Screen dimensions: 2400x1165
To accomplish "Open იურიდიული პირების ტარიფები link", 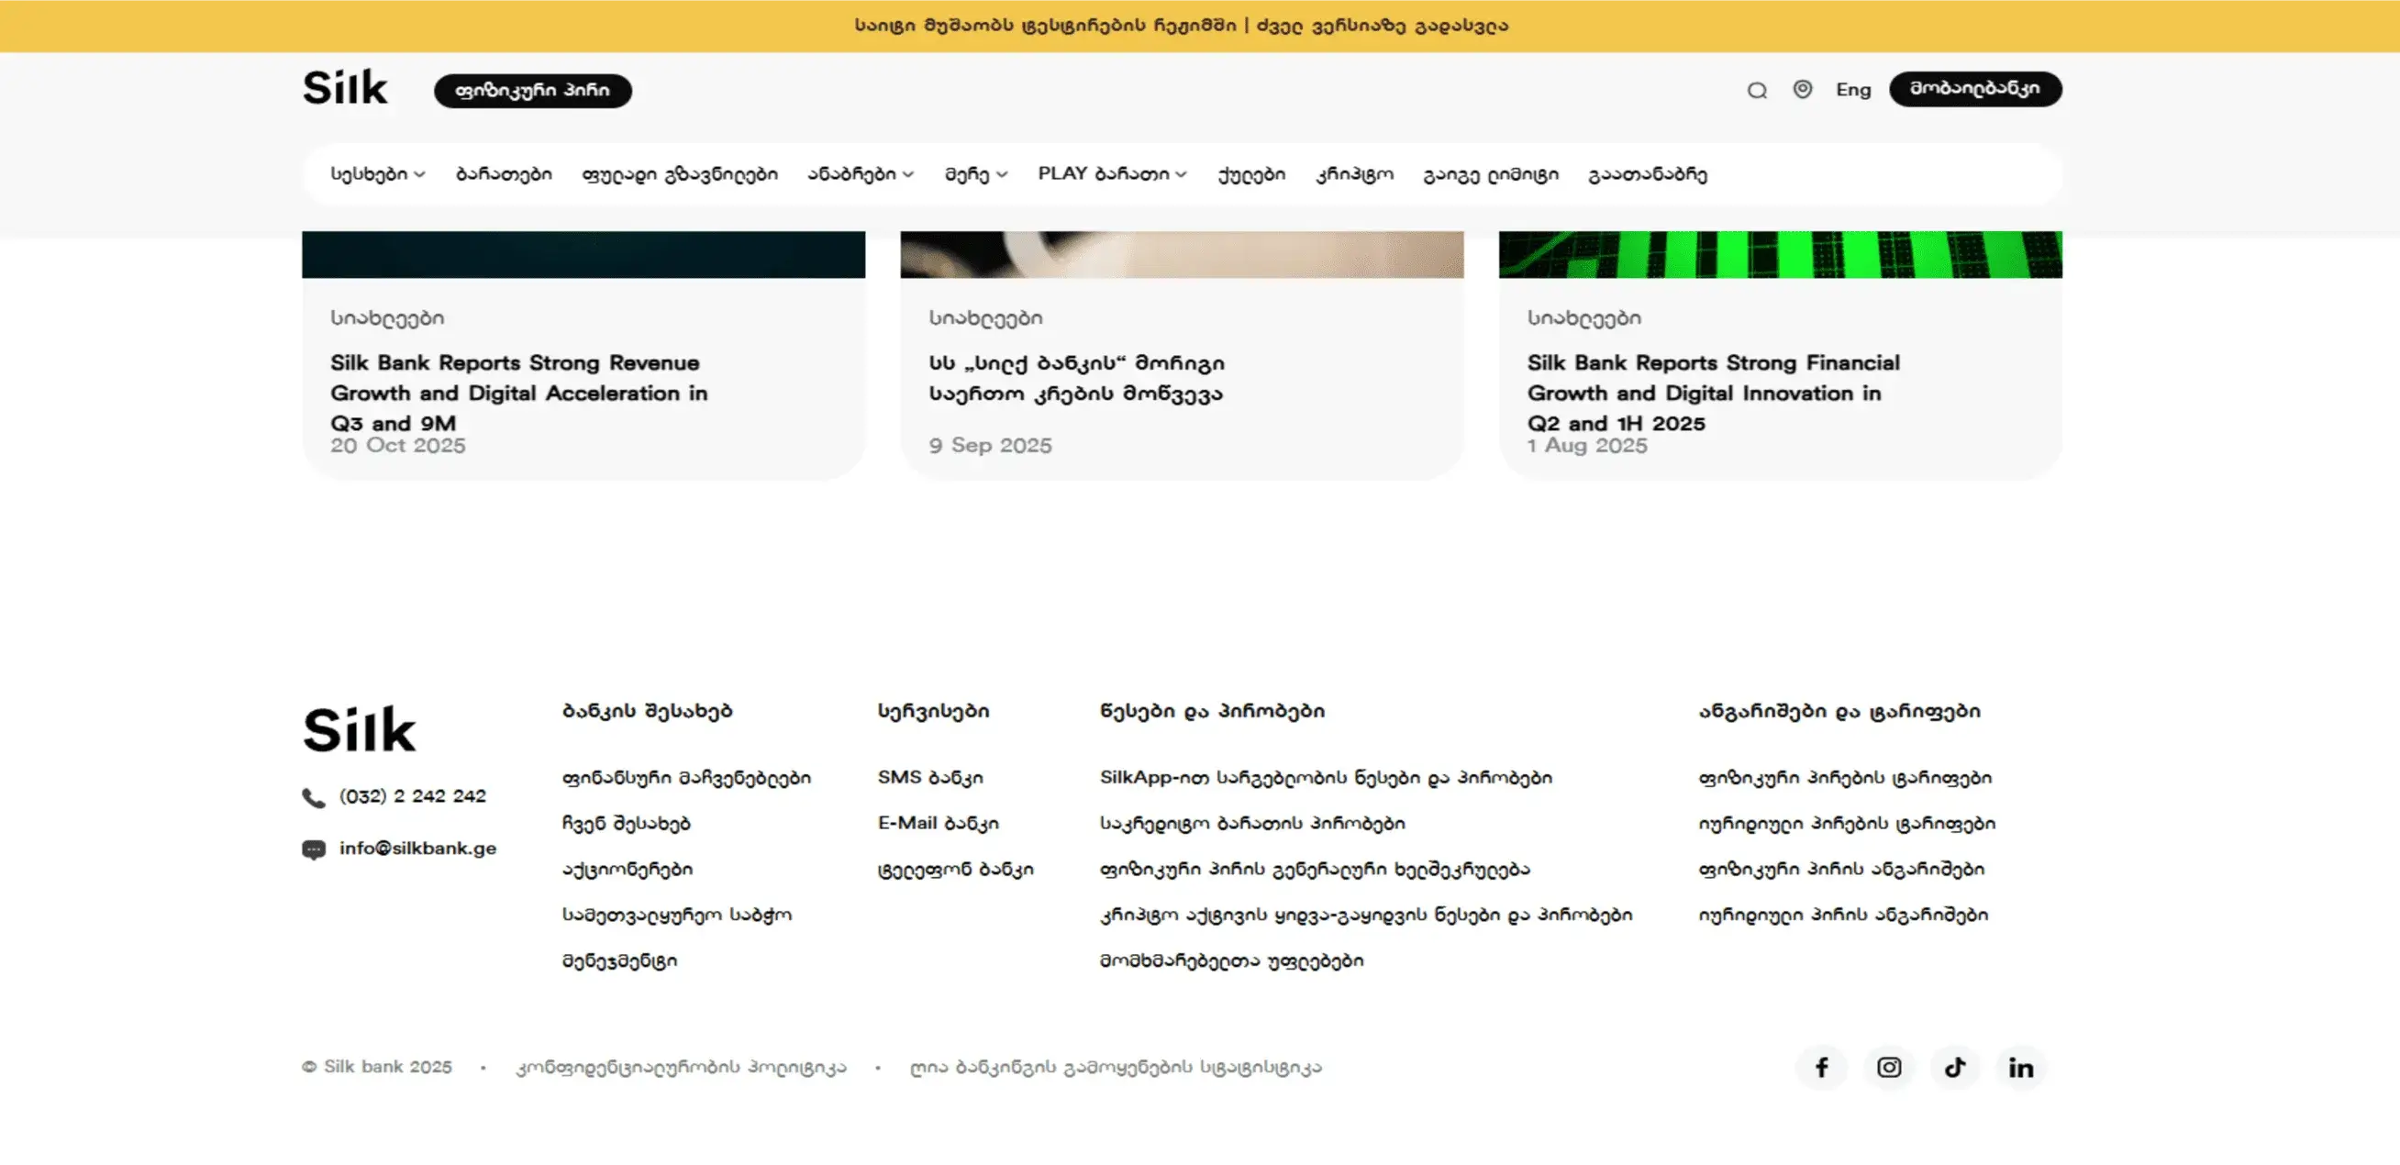I will point(1847,823).
